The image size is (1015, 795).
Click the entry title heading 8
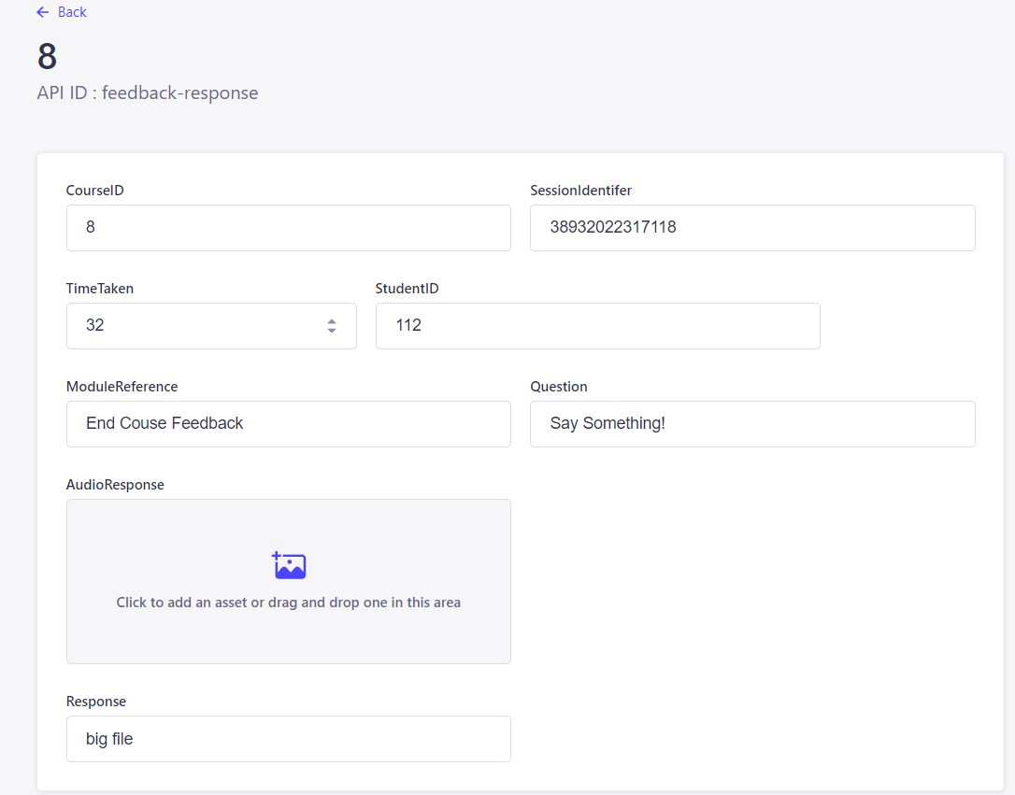coord(48,57)
